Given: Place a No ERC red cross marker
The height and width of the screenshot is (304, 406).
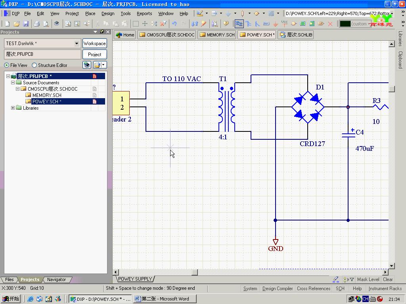Looking at the screenshot, I should (330, 24).
